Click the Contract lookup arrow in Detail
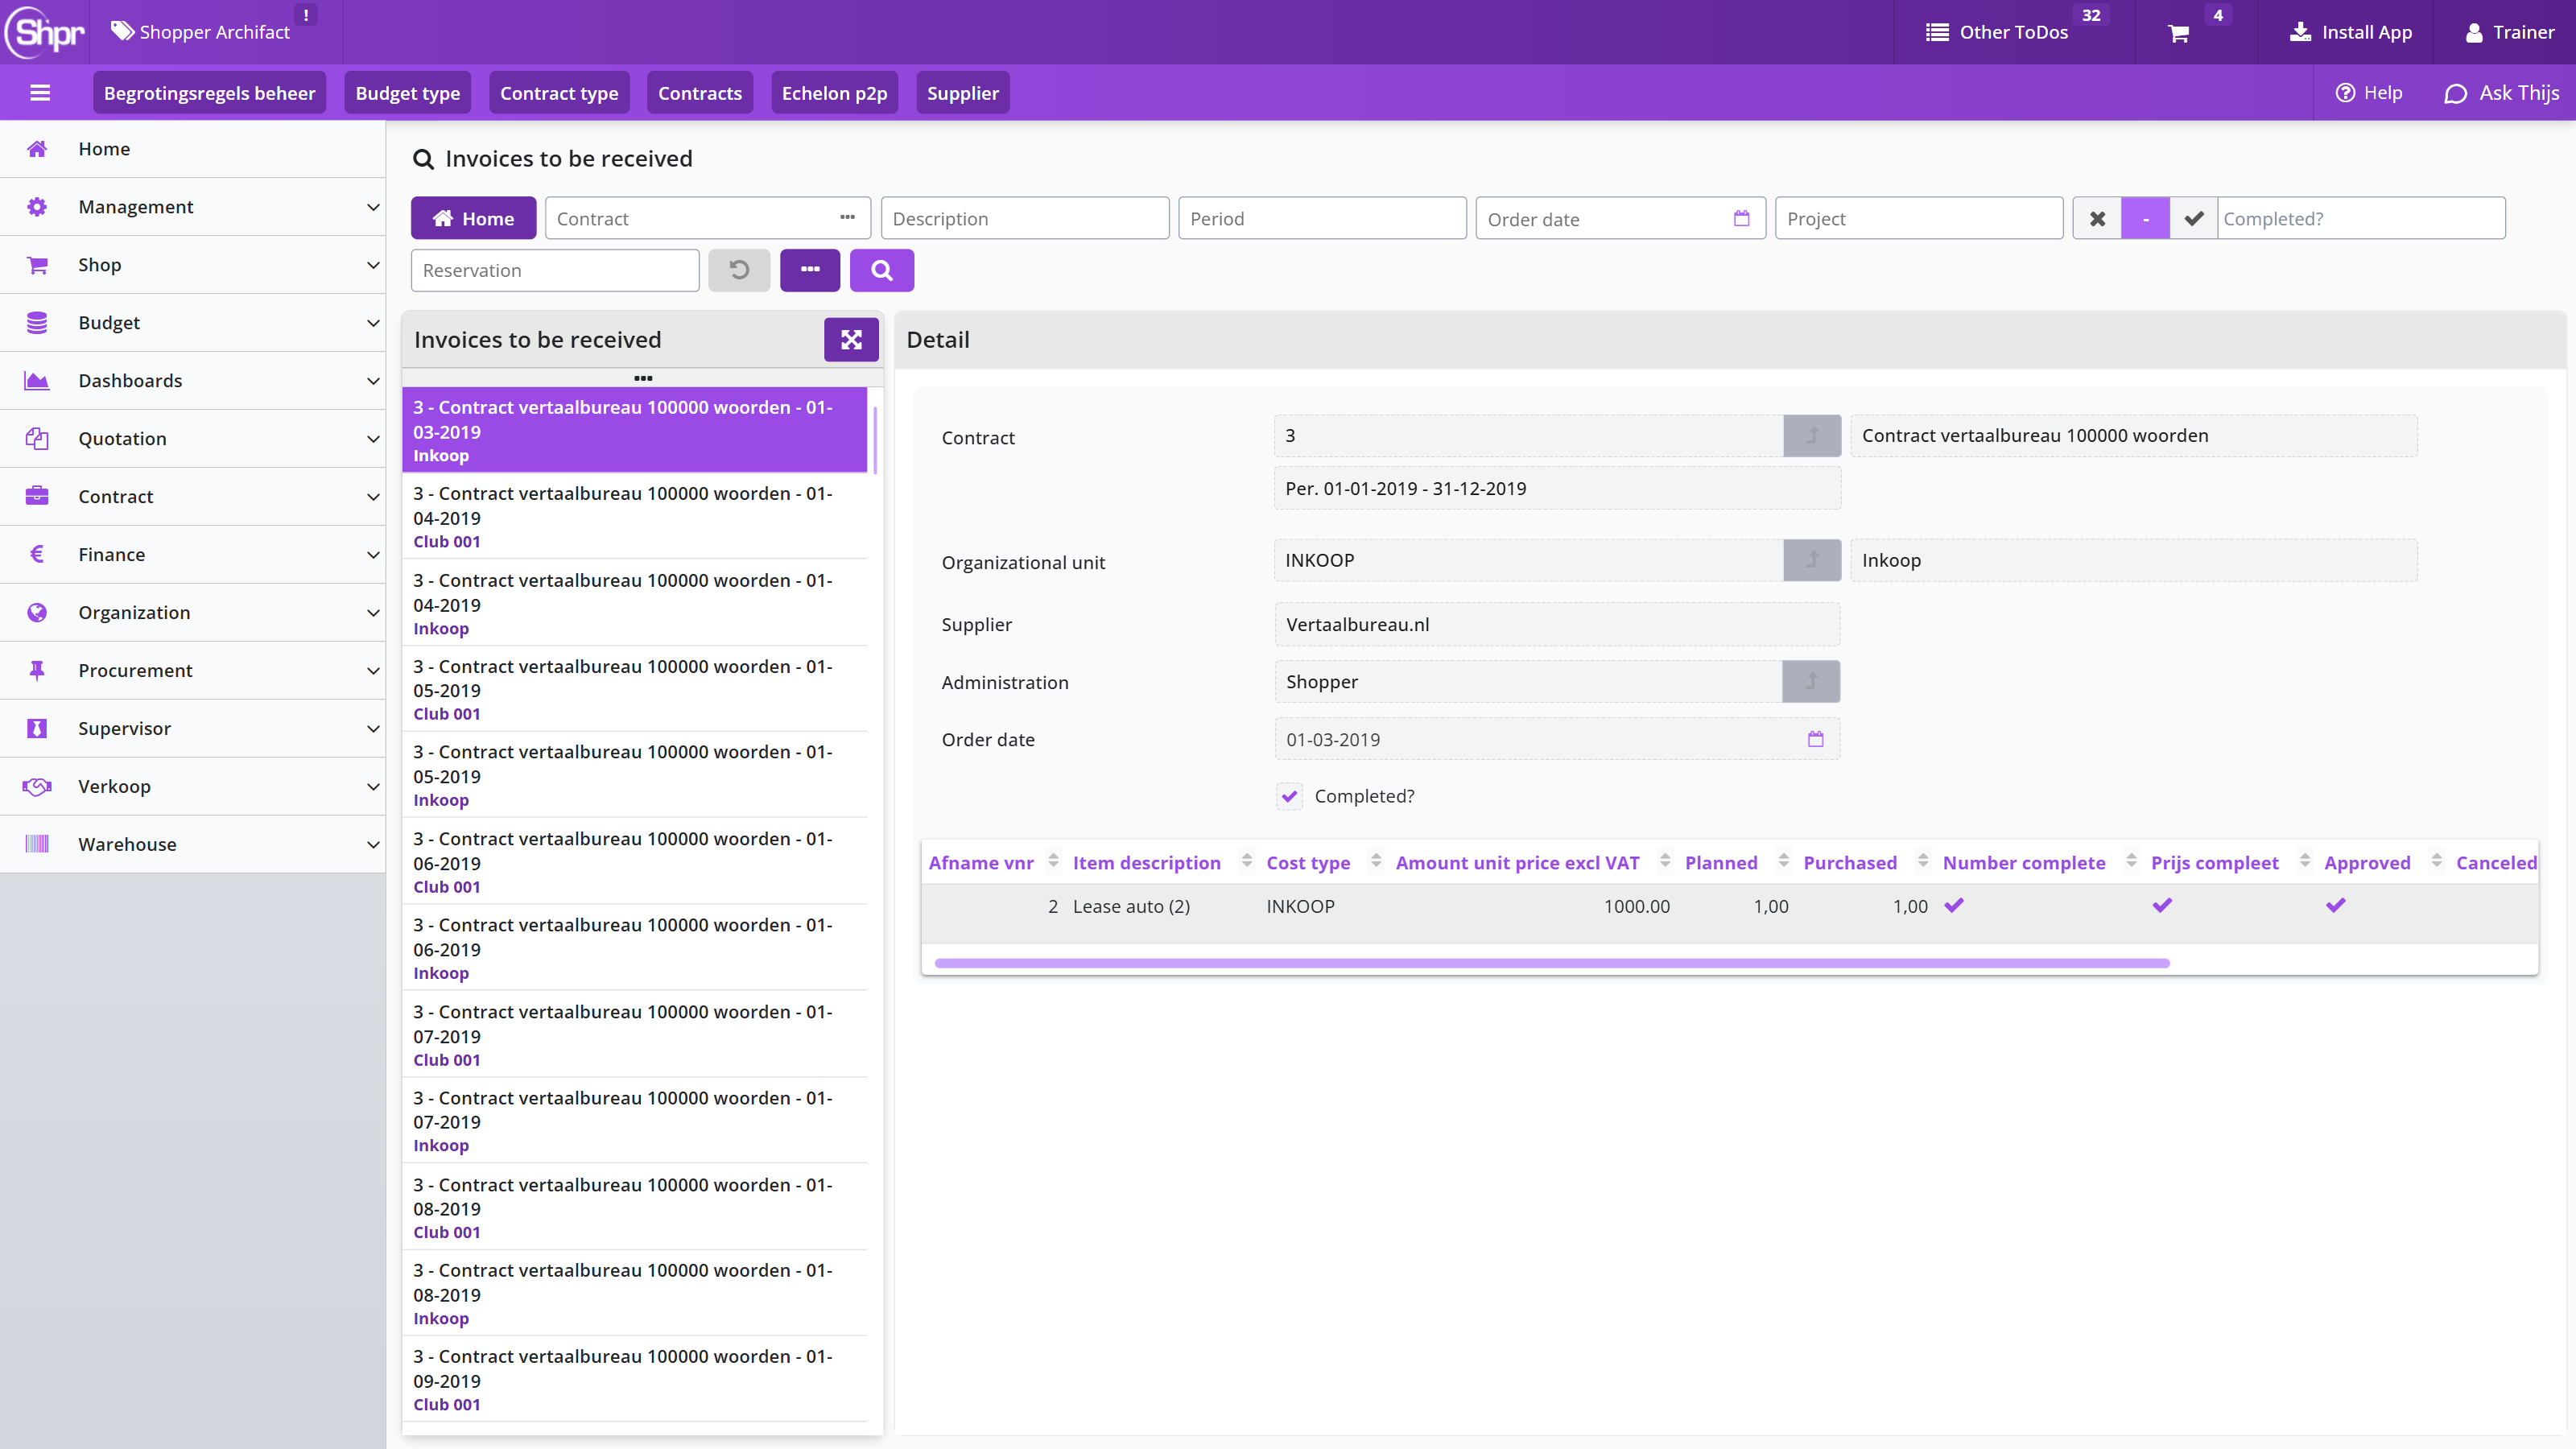The image size is (2576, 1449). coord(1811,436)
